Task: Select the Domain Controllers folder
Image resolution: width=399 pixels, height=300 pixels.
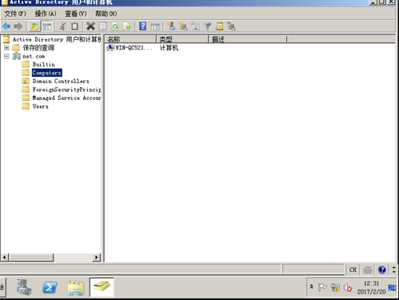Action: point(61,81)
